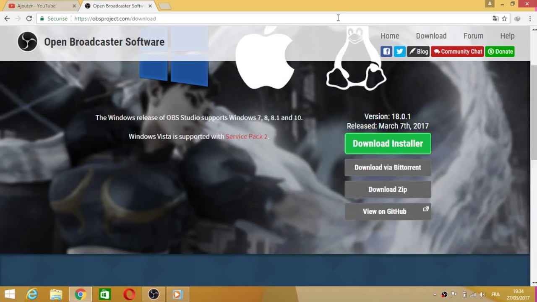Open Forum in site navigation
537x302 pixels.
point(473,36)
